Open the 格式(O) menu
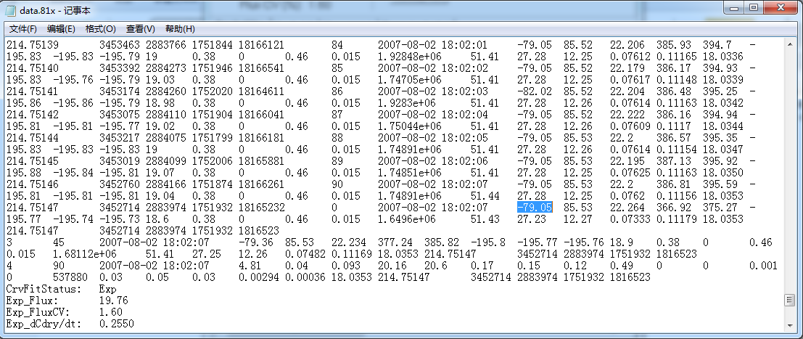 point(100,29)
